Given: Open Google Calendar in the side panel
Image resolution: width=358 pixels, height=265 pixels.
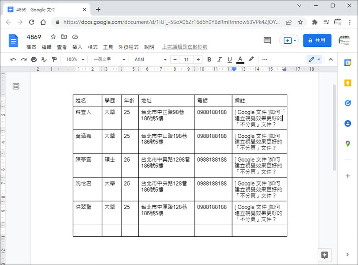Looking at the screenshot, I should pos(347,62).
